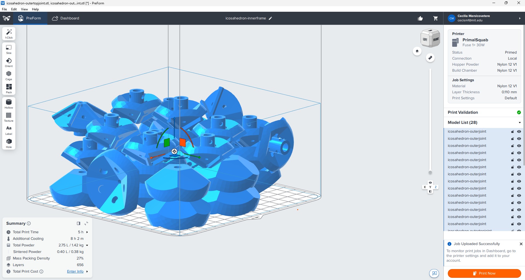The width and height of the screenshot is (525, 280).
Task: Click the Enter Info link
Action: click(75, 272)
